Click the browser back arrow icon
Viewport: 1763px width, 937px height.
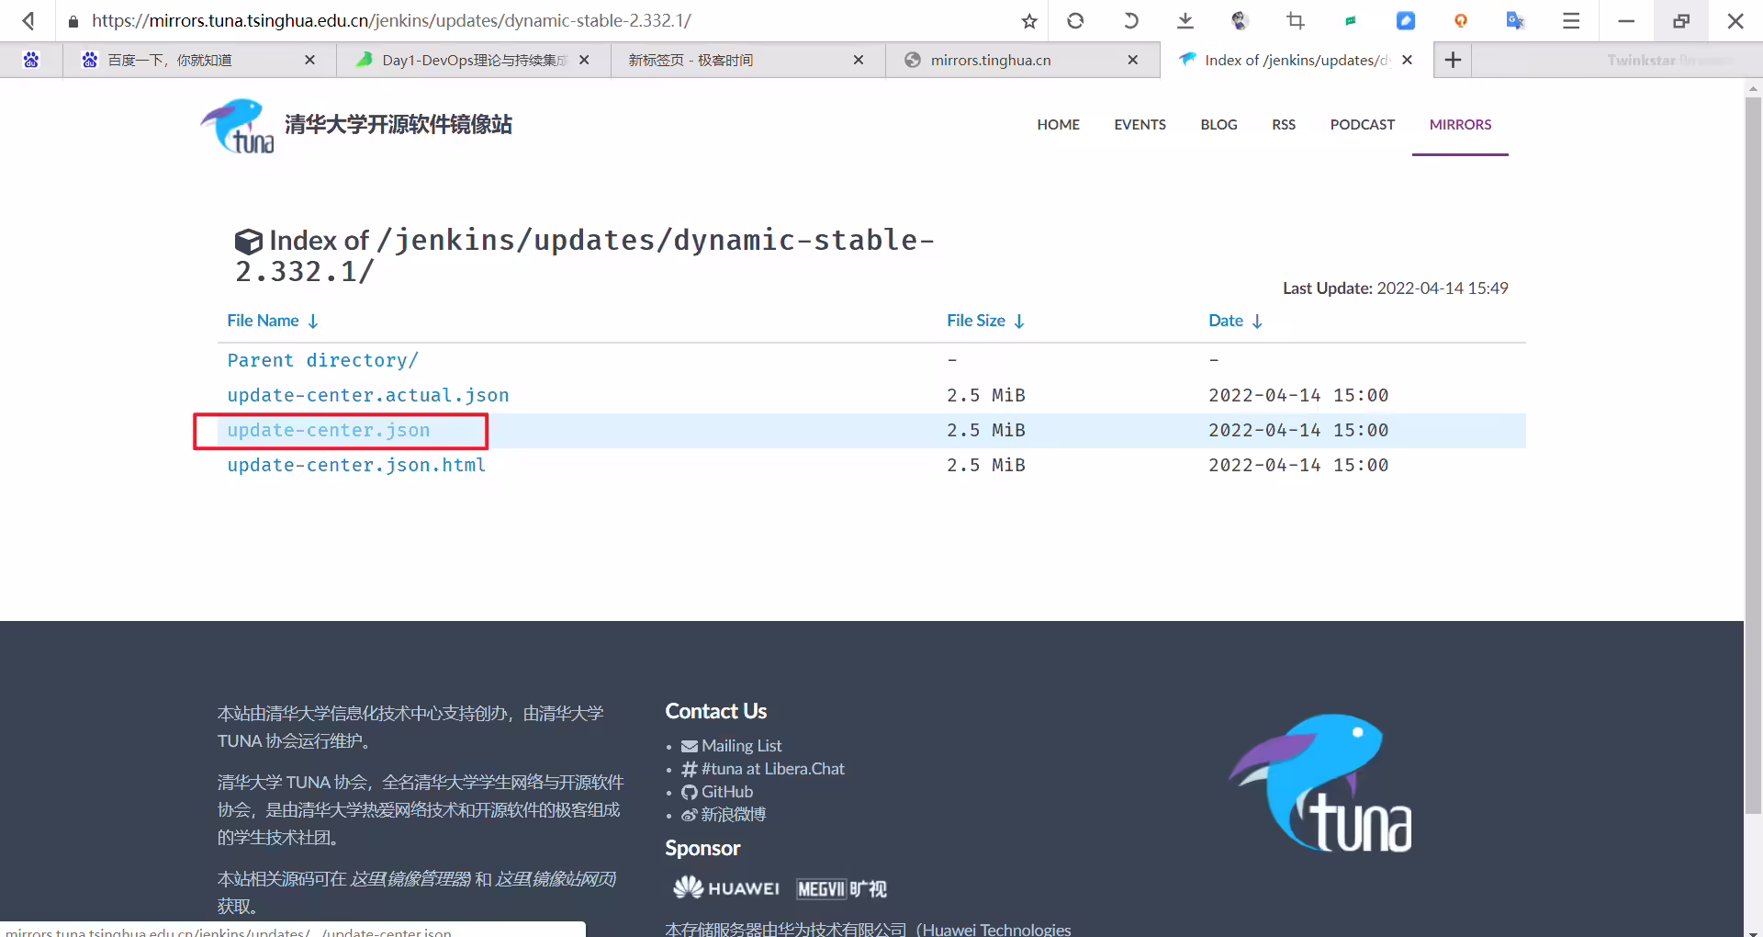(x=28, y=20)
